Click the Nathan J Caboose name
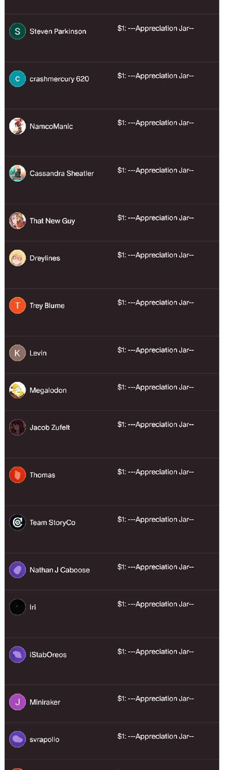The height and width of the screenshot is (770, 225). pos(60,570)
